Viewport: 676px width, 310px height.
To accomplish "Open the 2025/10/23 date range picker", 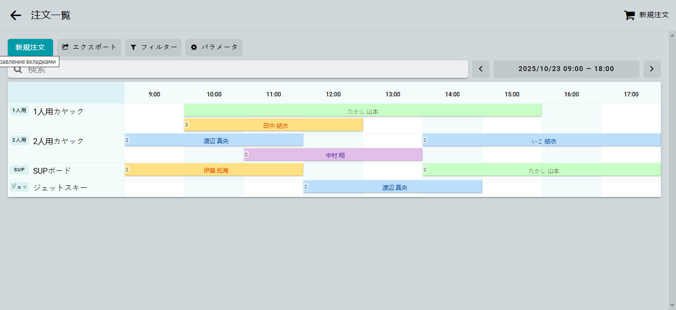I will click(x=566, y=69).
